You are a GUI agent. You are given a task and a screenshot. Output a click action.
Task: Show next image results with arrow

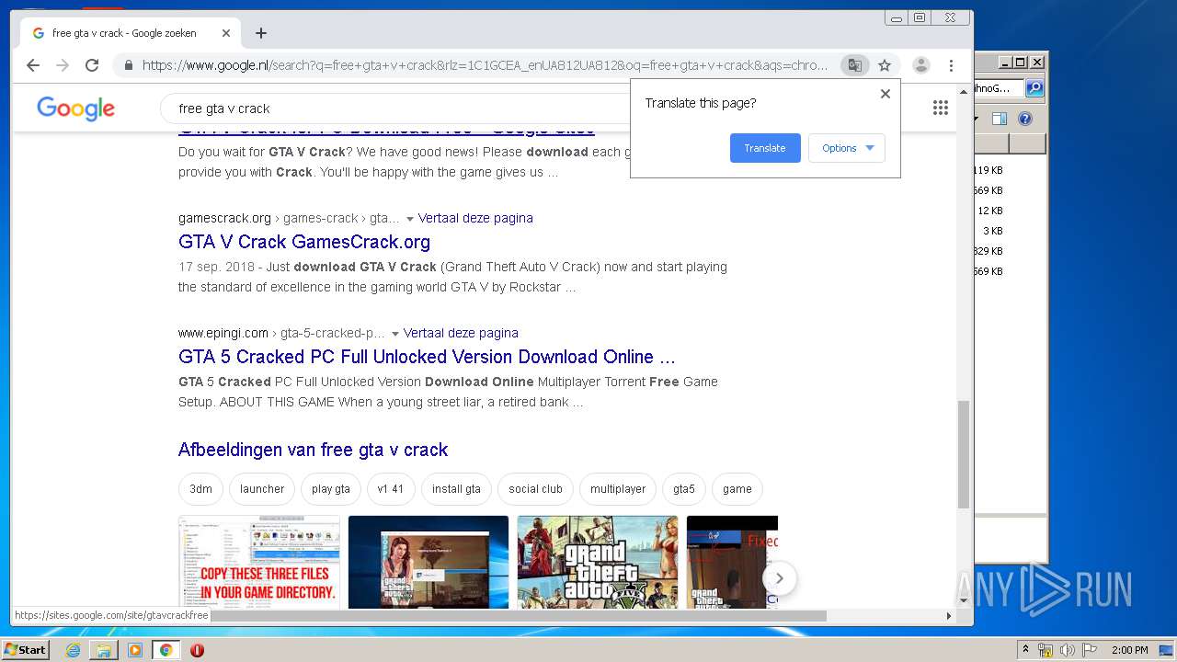point(779,578)
